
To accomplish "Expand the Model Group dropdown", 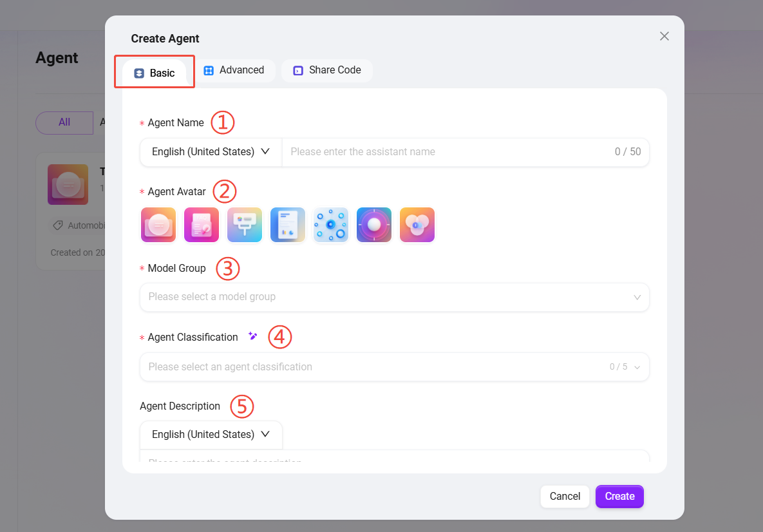I will [x=394, y=297].
